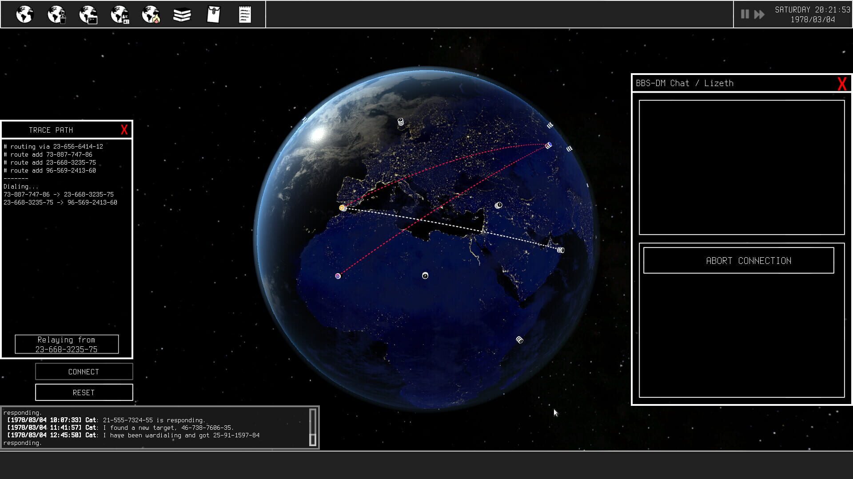Screen dimensions: 853x479
Task: Fast-forward the game time
Action: pos(759,14)
